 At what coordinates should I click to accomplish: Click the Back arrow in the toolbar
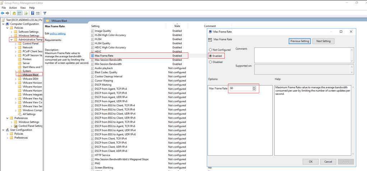pyautogui.click(x=3, y=13)
